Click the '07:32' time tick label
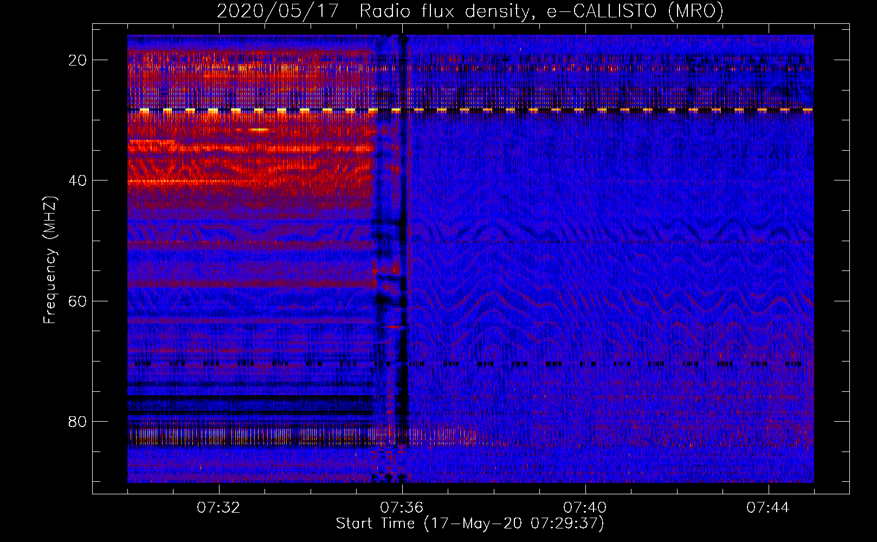This screenshot has height=542, width=877. pyautogui.click(x=218, y=508)
